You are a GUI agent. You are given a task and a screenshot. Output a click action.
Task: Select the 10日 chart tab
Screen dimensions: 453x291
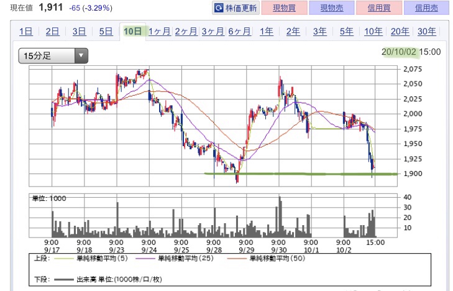pyautogui.click(x=133, y=31)
